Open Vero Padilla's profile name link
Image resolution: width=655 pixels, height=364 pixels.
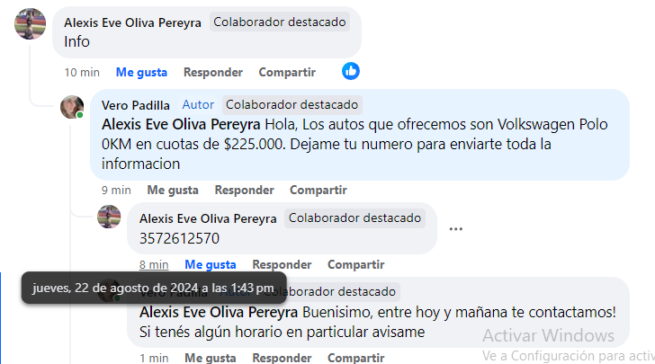pos(136,104)
